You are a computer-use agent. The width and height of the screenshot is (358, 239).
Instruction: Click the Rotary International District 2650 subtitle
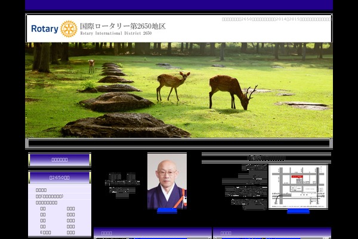coord(117,34)
